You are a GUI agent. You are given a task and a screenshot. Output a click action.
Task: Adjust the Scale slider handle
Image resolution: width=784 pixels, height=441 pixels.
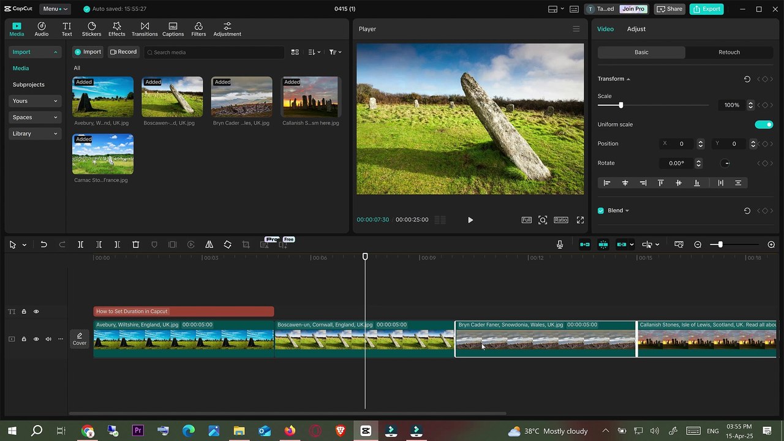(x=620, y=105)
